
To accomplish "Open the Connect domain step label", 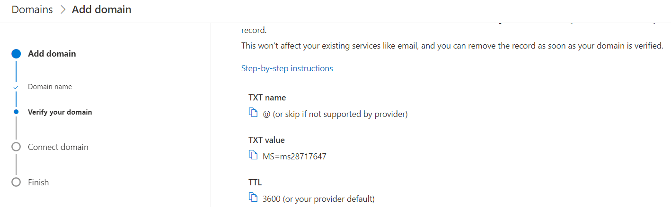I will tap(58, 147).
